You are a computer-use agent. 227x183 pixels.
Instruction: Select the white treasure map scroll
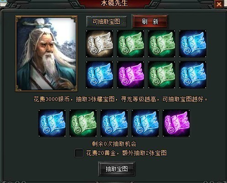(x=100, y=44)
